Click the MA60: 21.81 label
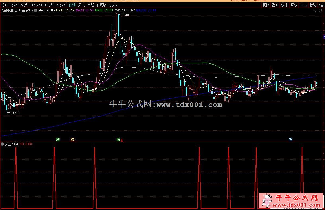The height and width of the screenshot is (210, 325). click(104, 10)
